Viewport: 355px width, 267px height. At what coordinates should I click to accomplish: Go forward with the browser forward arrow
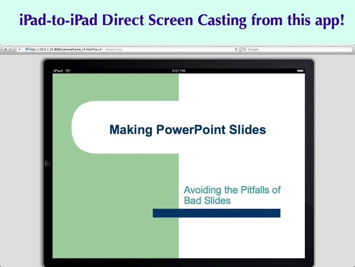[x=11, y=49]
